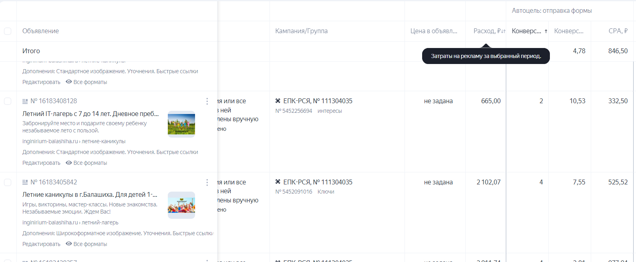Click spend value 665,00
636x262 pixels.
point(491,101)
